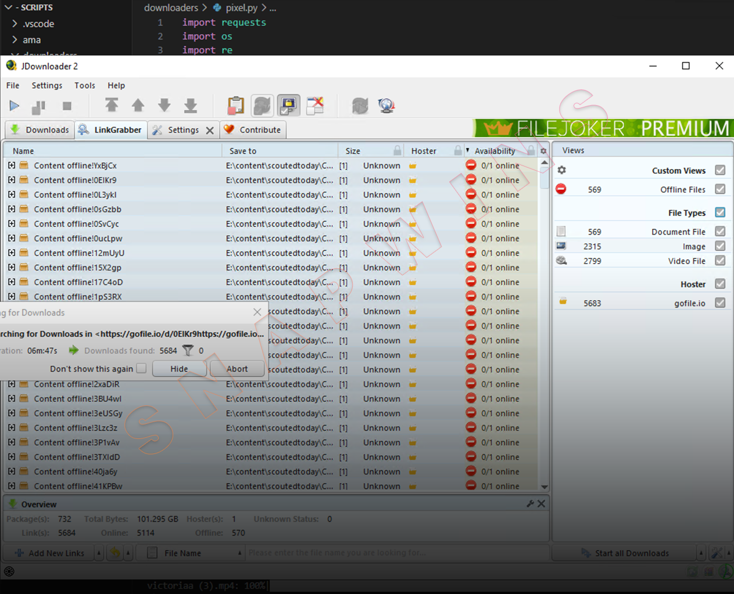Toggle the Video File filter checkbox
The height and width of the screenshot is (594, 734).
click(x=720, y=261)
